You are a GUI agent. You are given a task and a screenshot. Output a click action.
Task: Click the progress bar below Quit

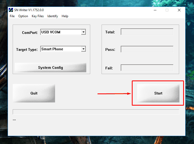(96, 112)
